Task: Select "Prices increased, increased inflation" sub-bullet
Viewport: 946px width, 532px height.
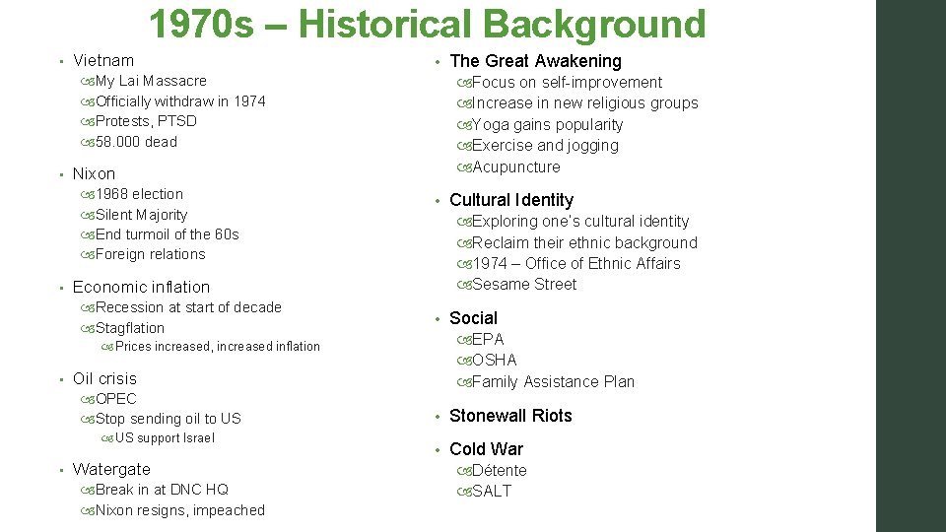Action: (x=217, y=347)
